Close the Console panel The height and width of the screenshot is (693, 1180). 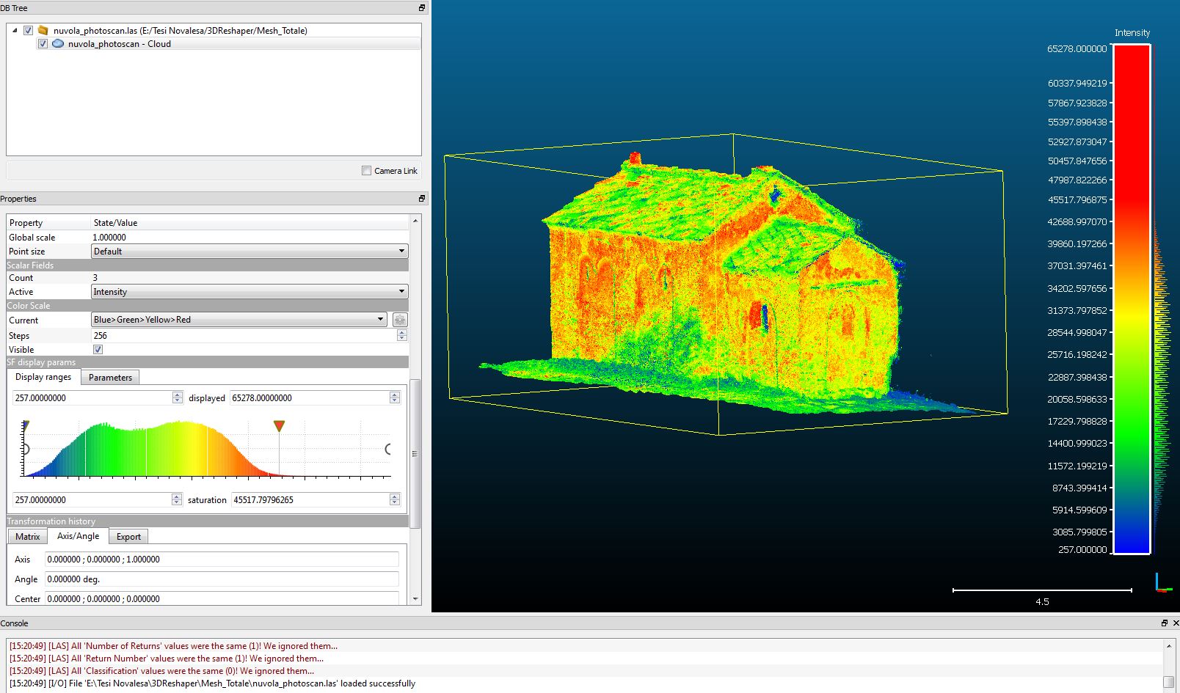point(1175,623)
